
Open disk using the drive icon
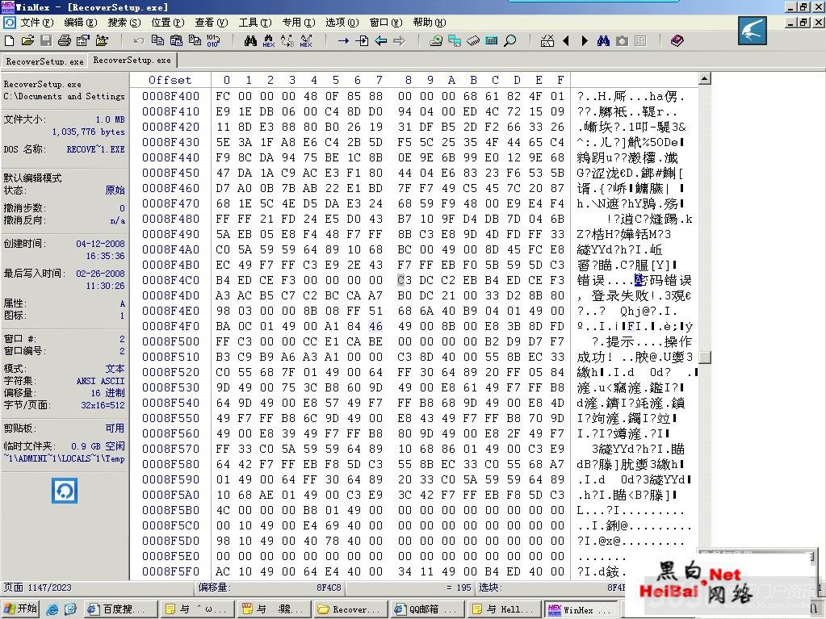pos(436,40)
